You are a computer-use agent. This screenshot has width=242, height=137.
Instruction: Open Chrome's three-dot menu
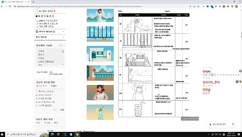[x=240, y=6]
